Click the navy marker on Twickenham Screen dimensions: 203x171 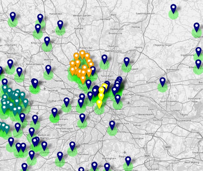pos(55,112)
